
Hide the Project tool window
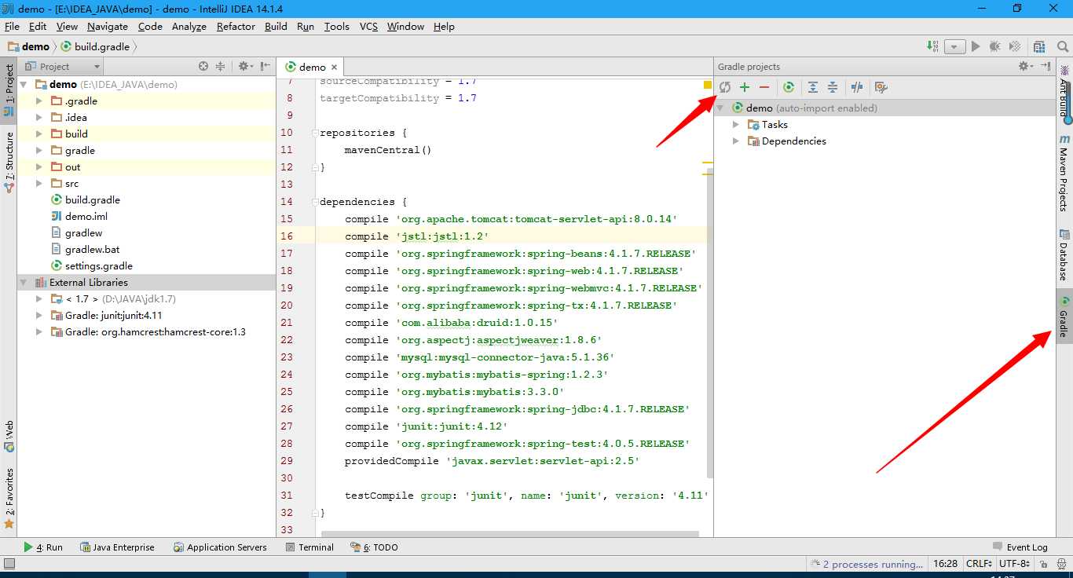point(266,67)
